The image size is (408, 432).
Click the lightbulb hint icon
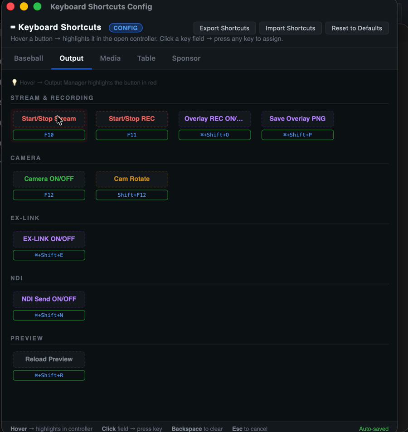click(15, 83)
